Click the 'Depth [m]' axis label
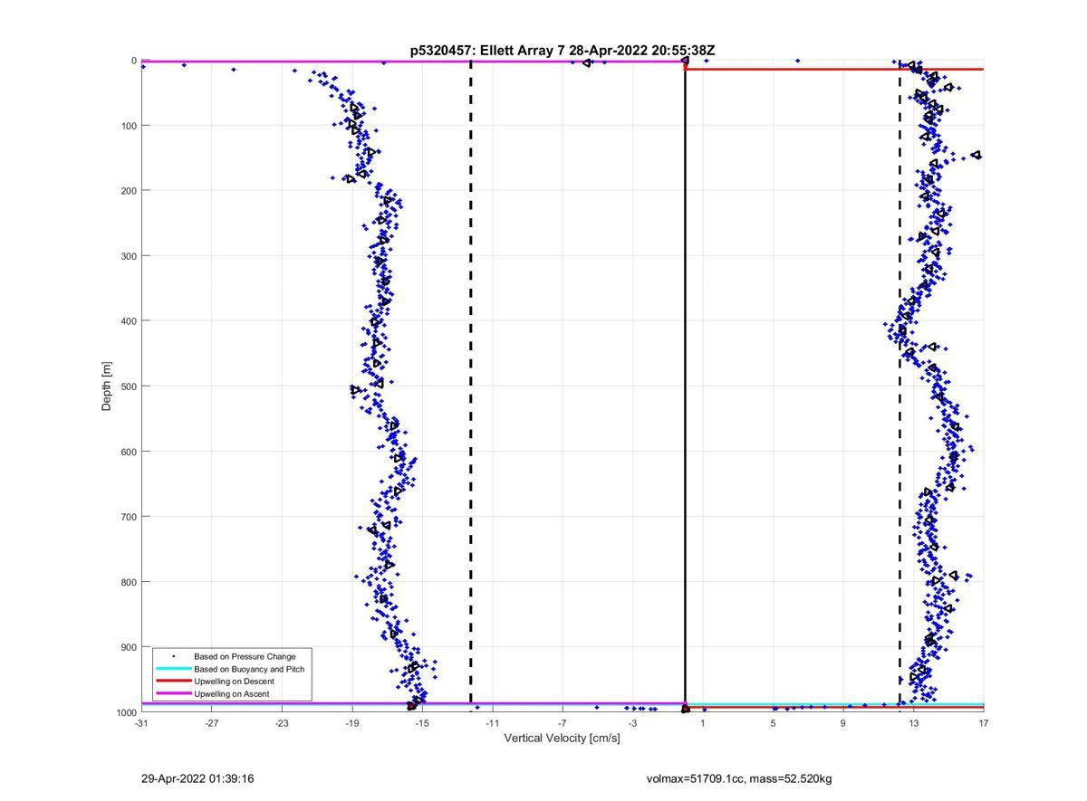Image resolution: width=1087 pixels, height=801 pixels. tap(107, 386)
